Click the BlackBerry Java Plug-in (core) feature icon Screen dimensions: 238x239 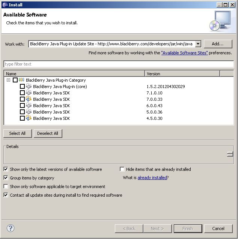pos(29,86)
